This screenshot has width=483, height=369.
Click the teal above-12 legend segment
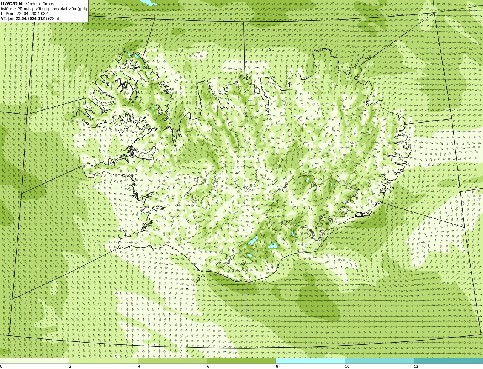[448, 361]
